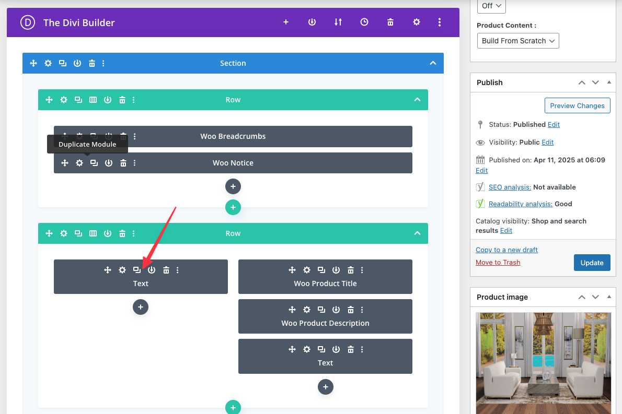The image size is (622, 414).
Task: Open Woo Notice settings gear
Action: pos(79,163)
